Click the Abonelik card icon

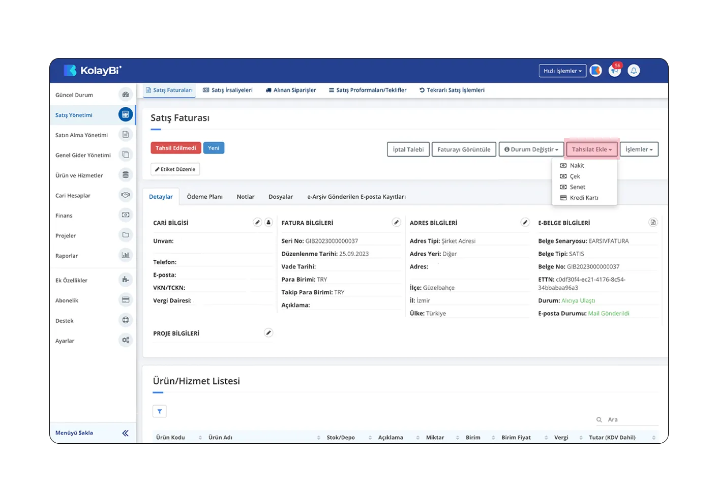[126, 300]
